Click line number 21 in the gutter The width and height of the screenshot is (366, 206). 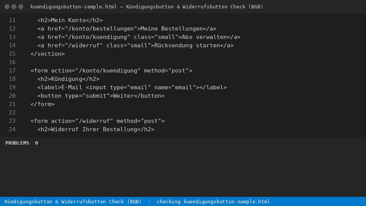click(12, 105)
